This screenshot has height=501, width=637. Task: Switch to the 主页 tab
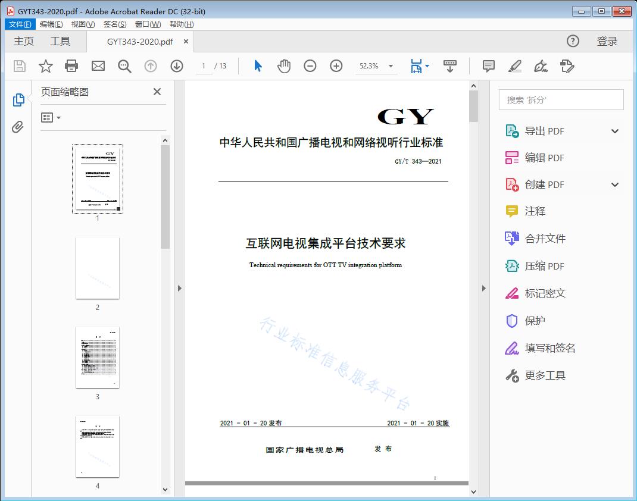(x=24, y=41)
